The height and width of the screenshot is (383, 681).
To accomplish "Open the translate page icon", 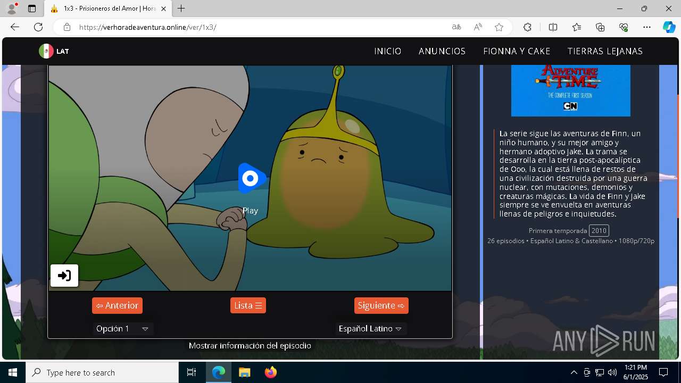I will [456, 27].
